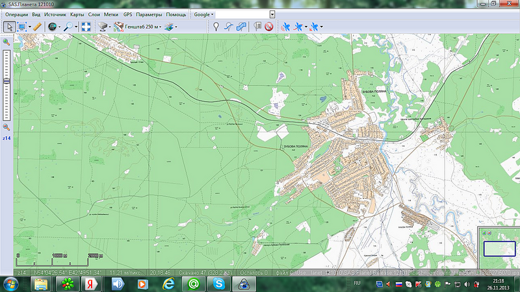This screenshot has height=292, width=520.
Task: Toggle center map on GPS position
Action: pyautogui.click(x=314, y=27)
